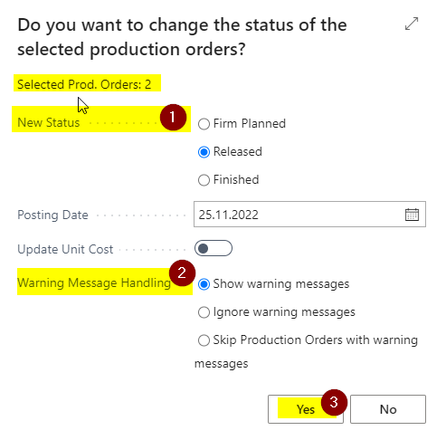
Task: Click the red annotation badge numbered 3
Action: pyautogui.click(x=334, y=402)
